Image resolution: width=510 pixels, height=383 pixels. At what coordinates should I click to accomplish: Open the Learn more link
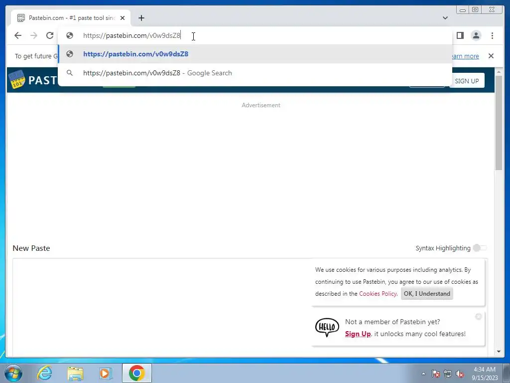coord(465,56)
